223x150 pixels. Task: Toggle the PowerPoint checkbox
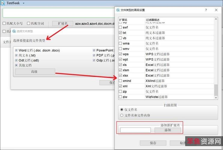(x=94, y=50)
